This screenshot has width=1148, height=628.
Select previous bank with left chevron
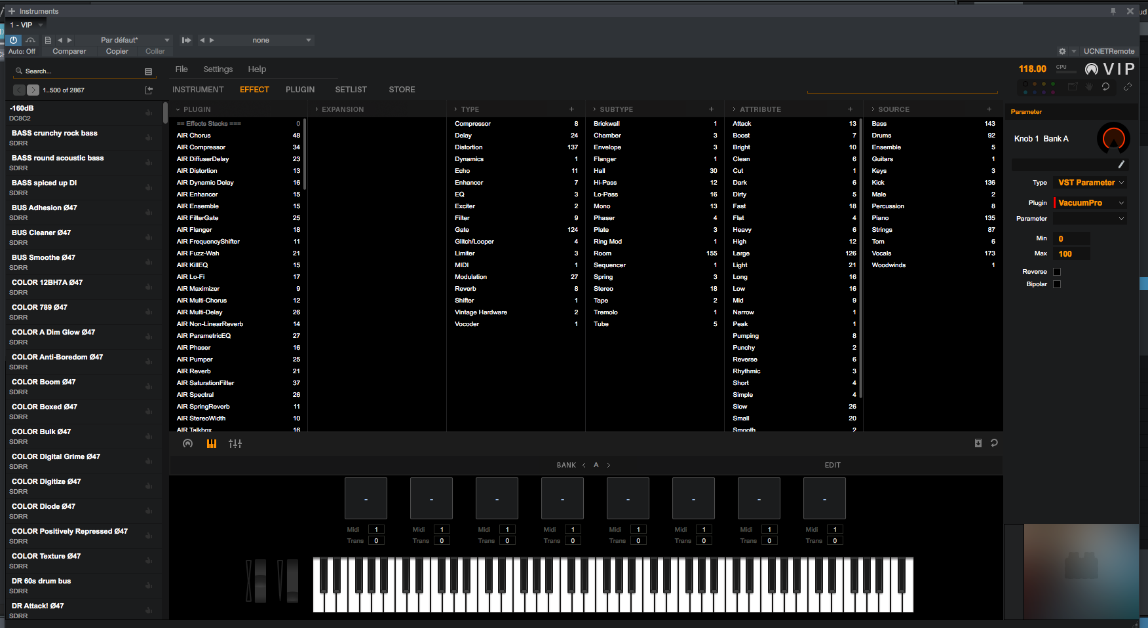[584, 465]
